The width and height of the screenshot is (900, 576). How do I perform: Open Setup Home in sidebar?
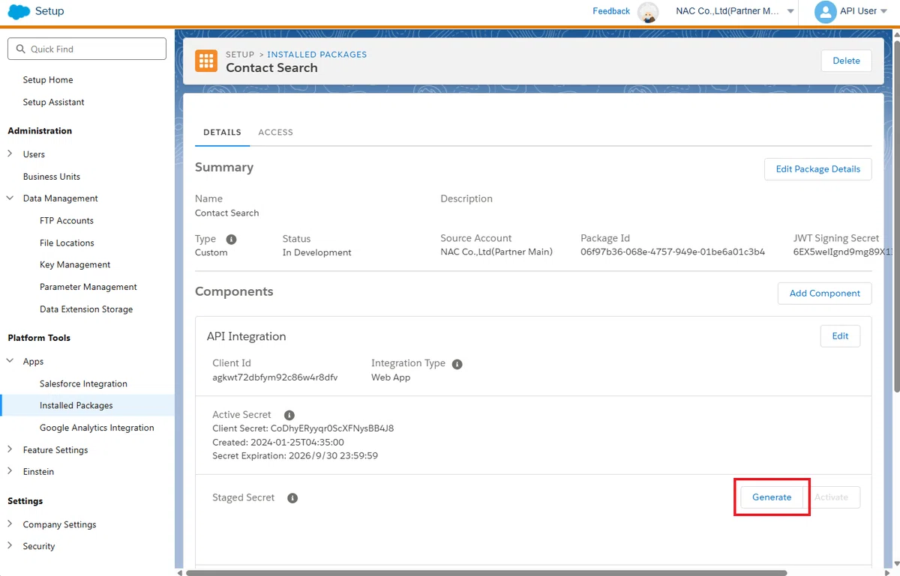tap(48, 80)
